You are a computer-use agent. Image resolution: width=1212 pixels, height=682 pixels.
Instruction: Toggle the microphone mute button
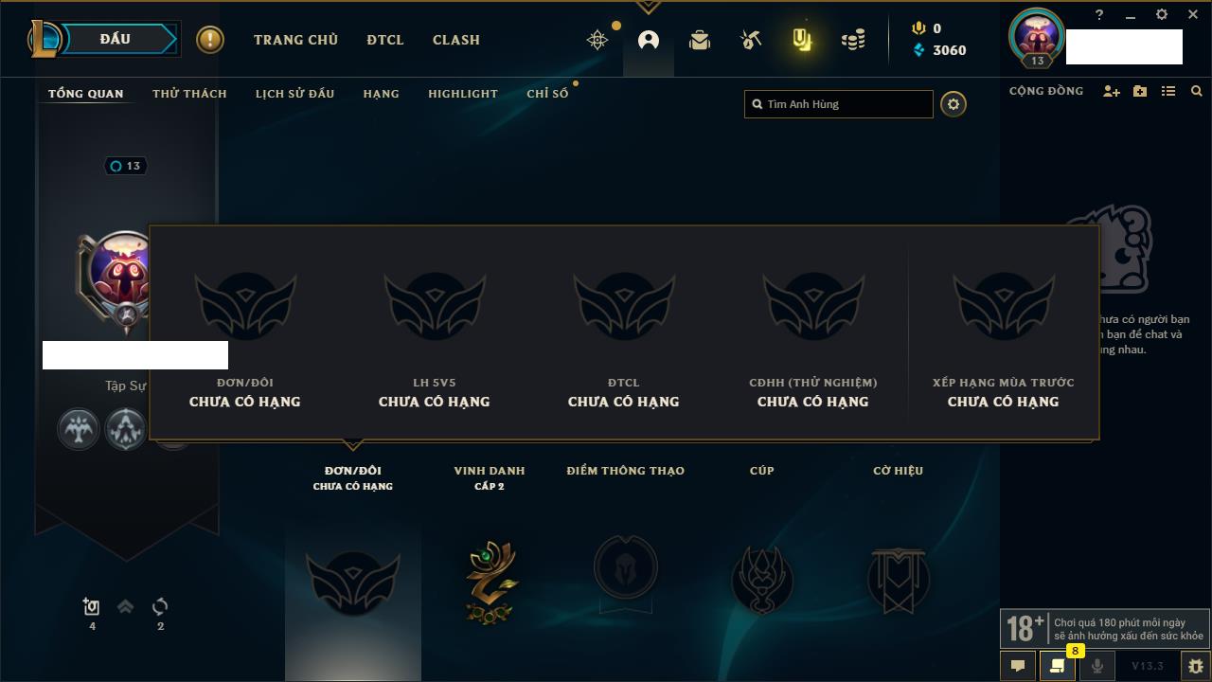pyautogui.click(x=1097, y=666)
